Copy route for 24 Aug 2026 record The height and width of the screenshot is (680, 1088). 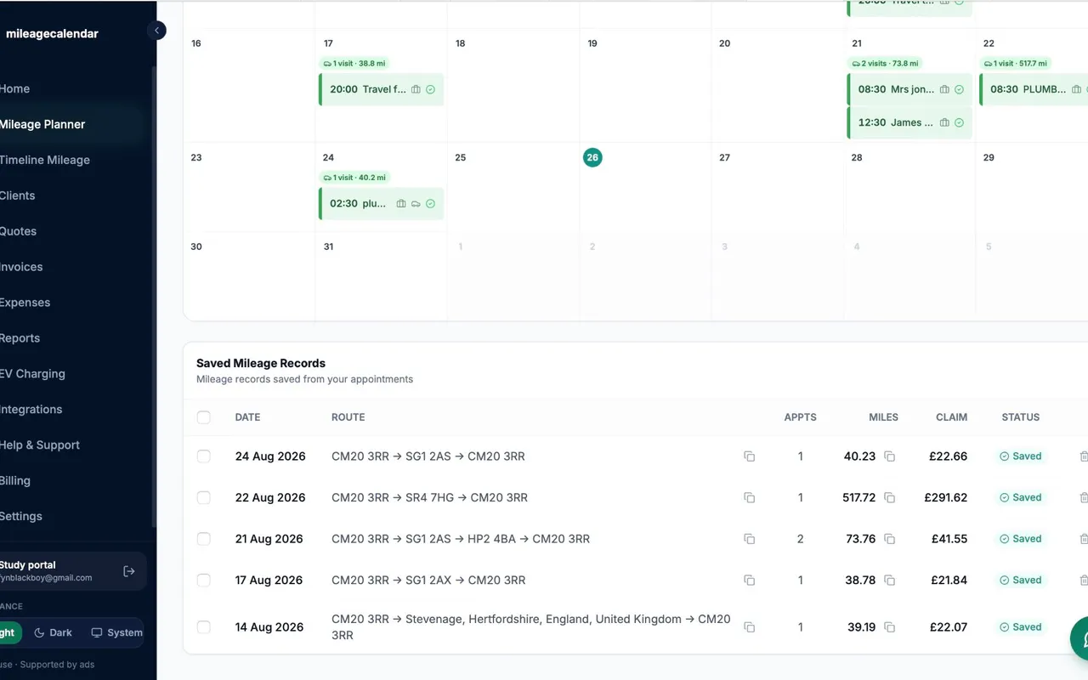click(x=749, y=456)
